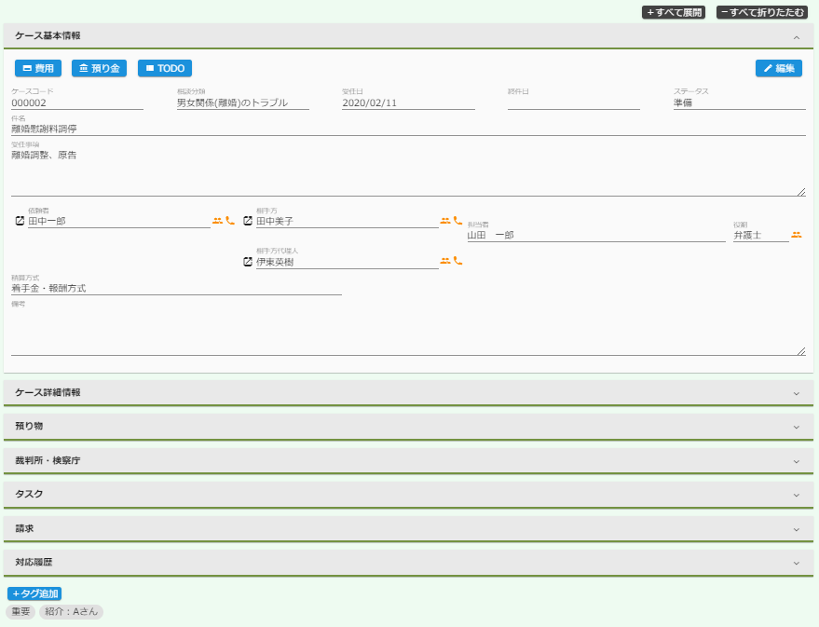Expand the 対応履歴 section
Viewport: 819px width, 627px height.
[797, 563]
